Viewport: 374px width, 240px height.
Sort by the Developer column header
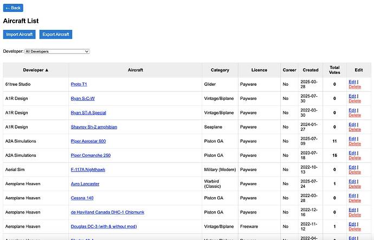pos(36,70)
